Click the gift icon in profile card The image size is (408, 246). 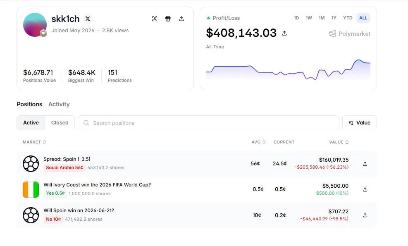coord(168,19)
